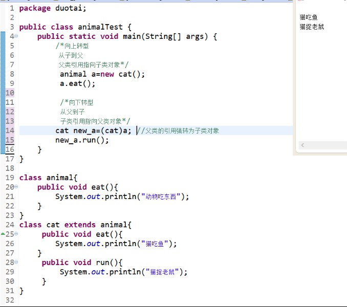Click line number 32 in gutter
This screenshot has width=347, height=307.
(10, 300)
